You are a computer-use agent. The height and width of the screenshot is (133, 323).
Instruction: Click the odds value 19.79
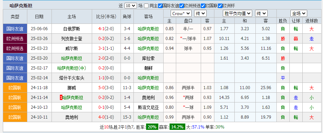[266, 117]
